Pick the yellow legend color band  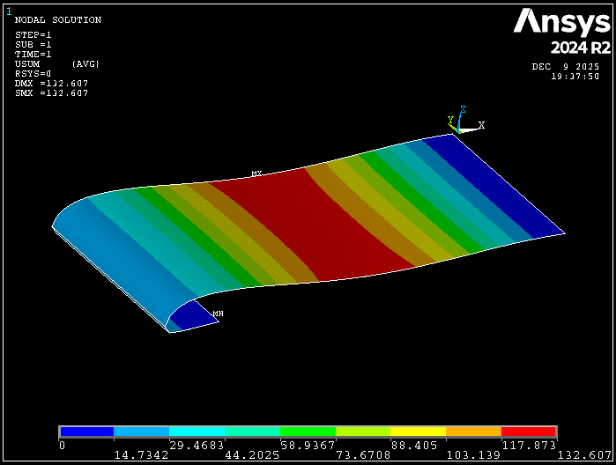click(419, 432)
